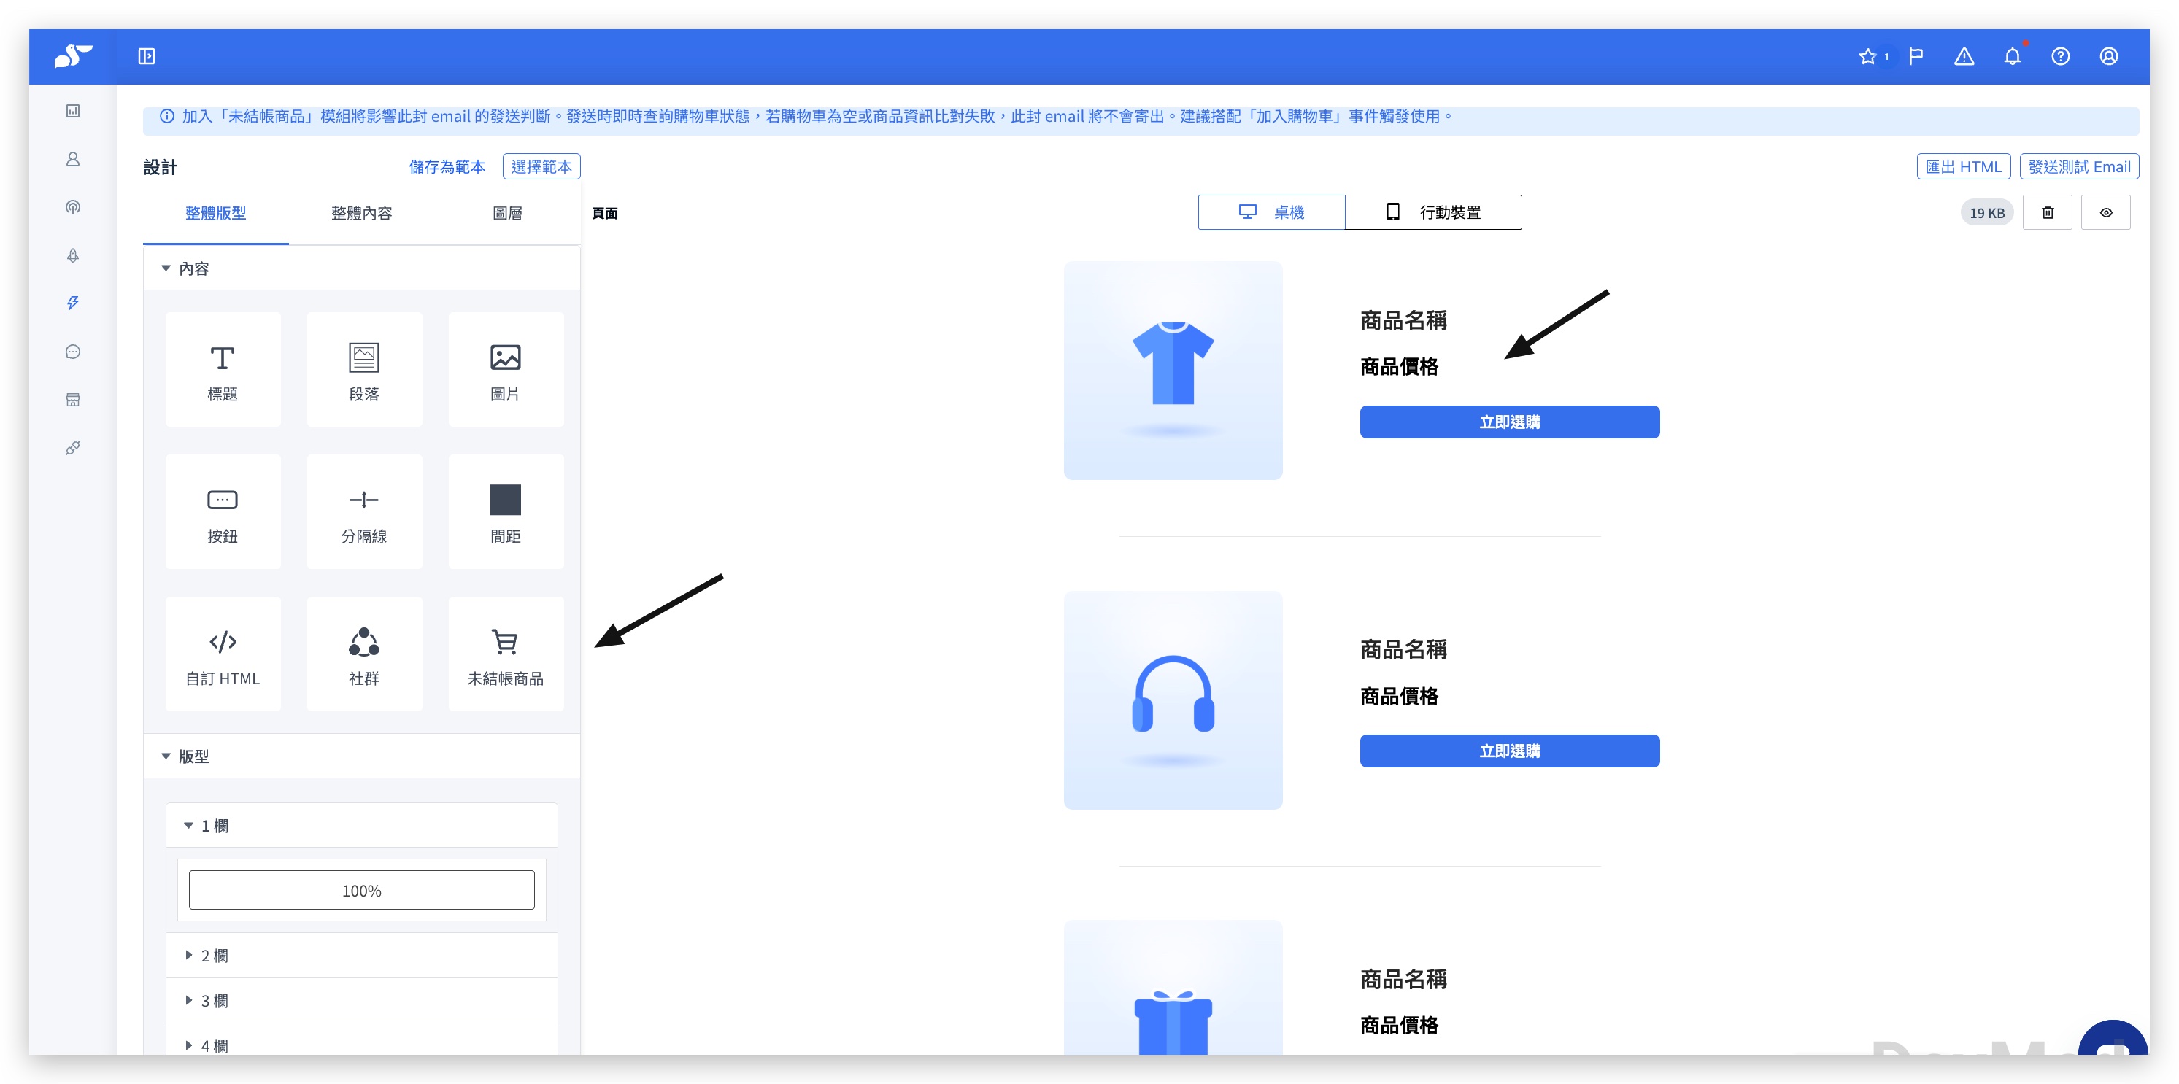This screenshot has width=2179, height=1084.
Task: Click the 儲存為範本 link
Action: pos(447,166)
